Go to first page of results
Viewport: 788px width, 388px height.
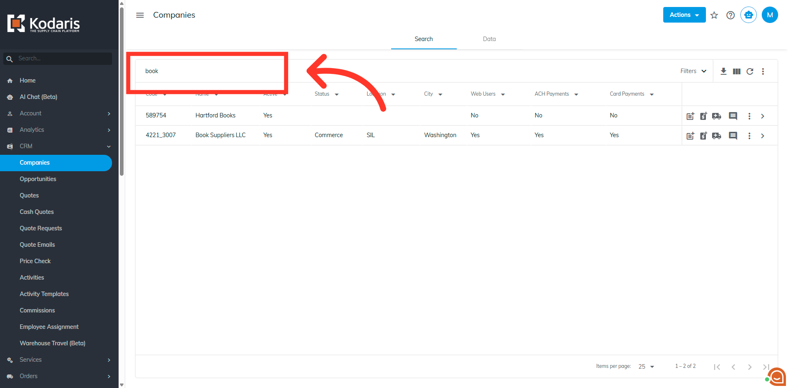pyautogui.click(x=717, y=367)
